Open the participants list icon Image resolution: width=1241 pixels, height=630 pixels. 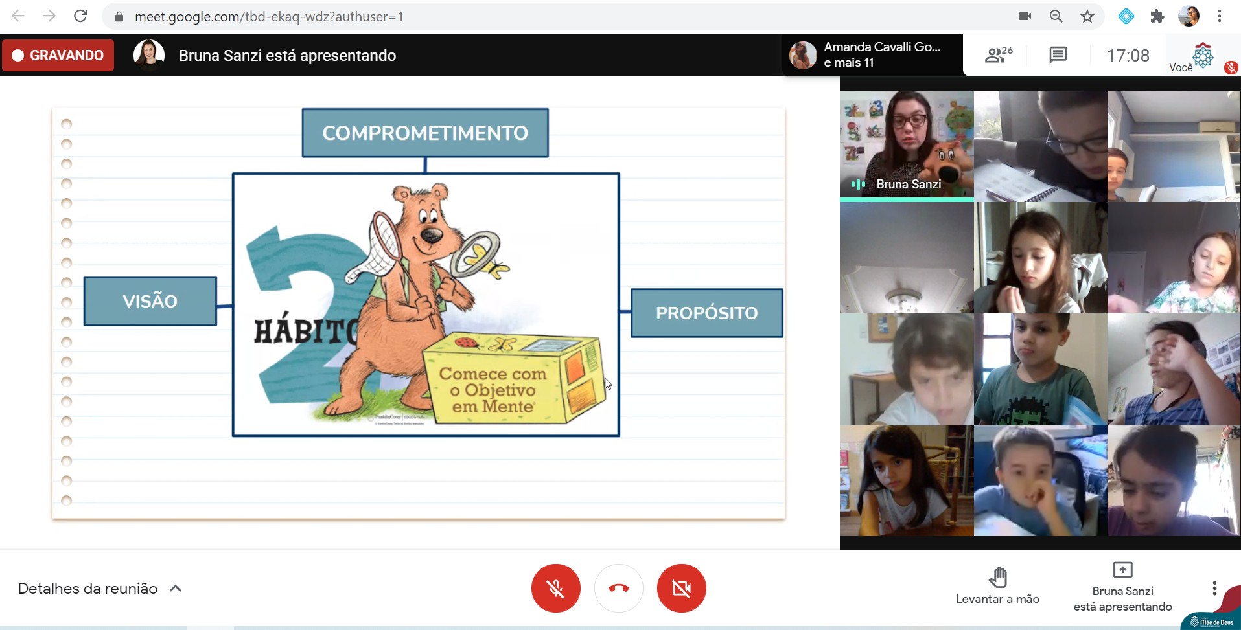click(997, 56)
